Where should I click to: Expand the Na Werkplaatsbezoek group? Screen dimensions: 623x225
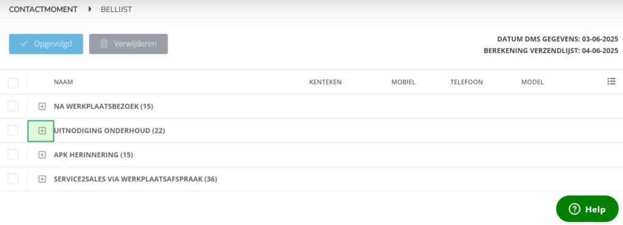(x=42, y=106)
